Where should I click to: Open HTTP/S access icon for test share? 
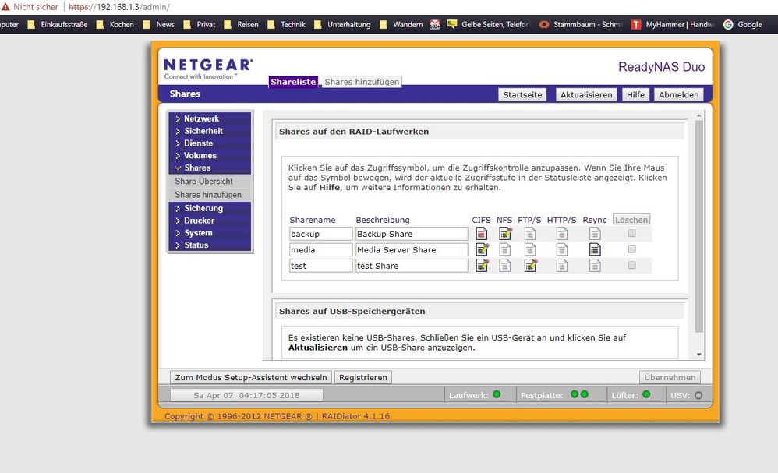click(561, 266)
